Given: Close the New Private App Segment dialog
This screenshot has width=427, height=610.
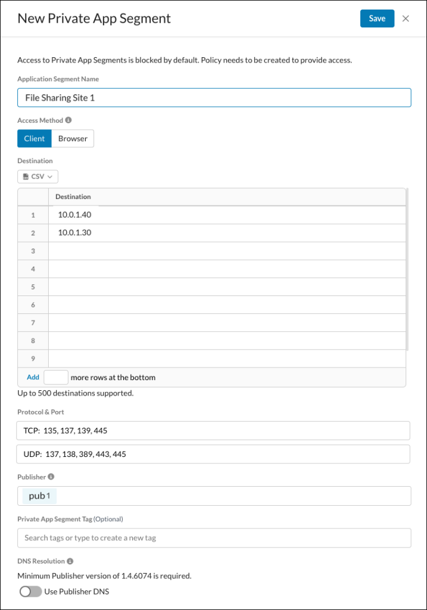Looking at the screenshot, I should coord(406,18).
